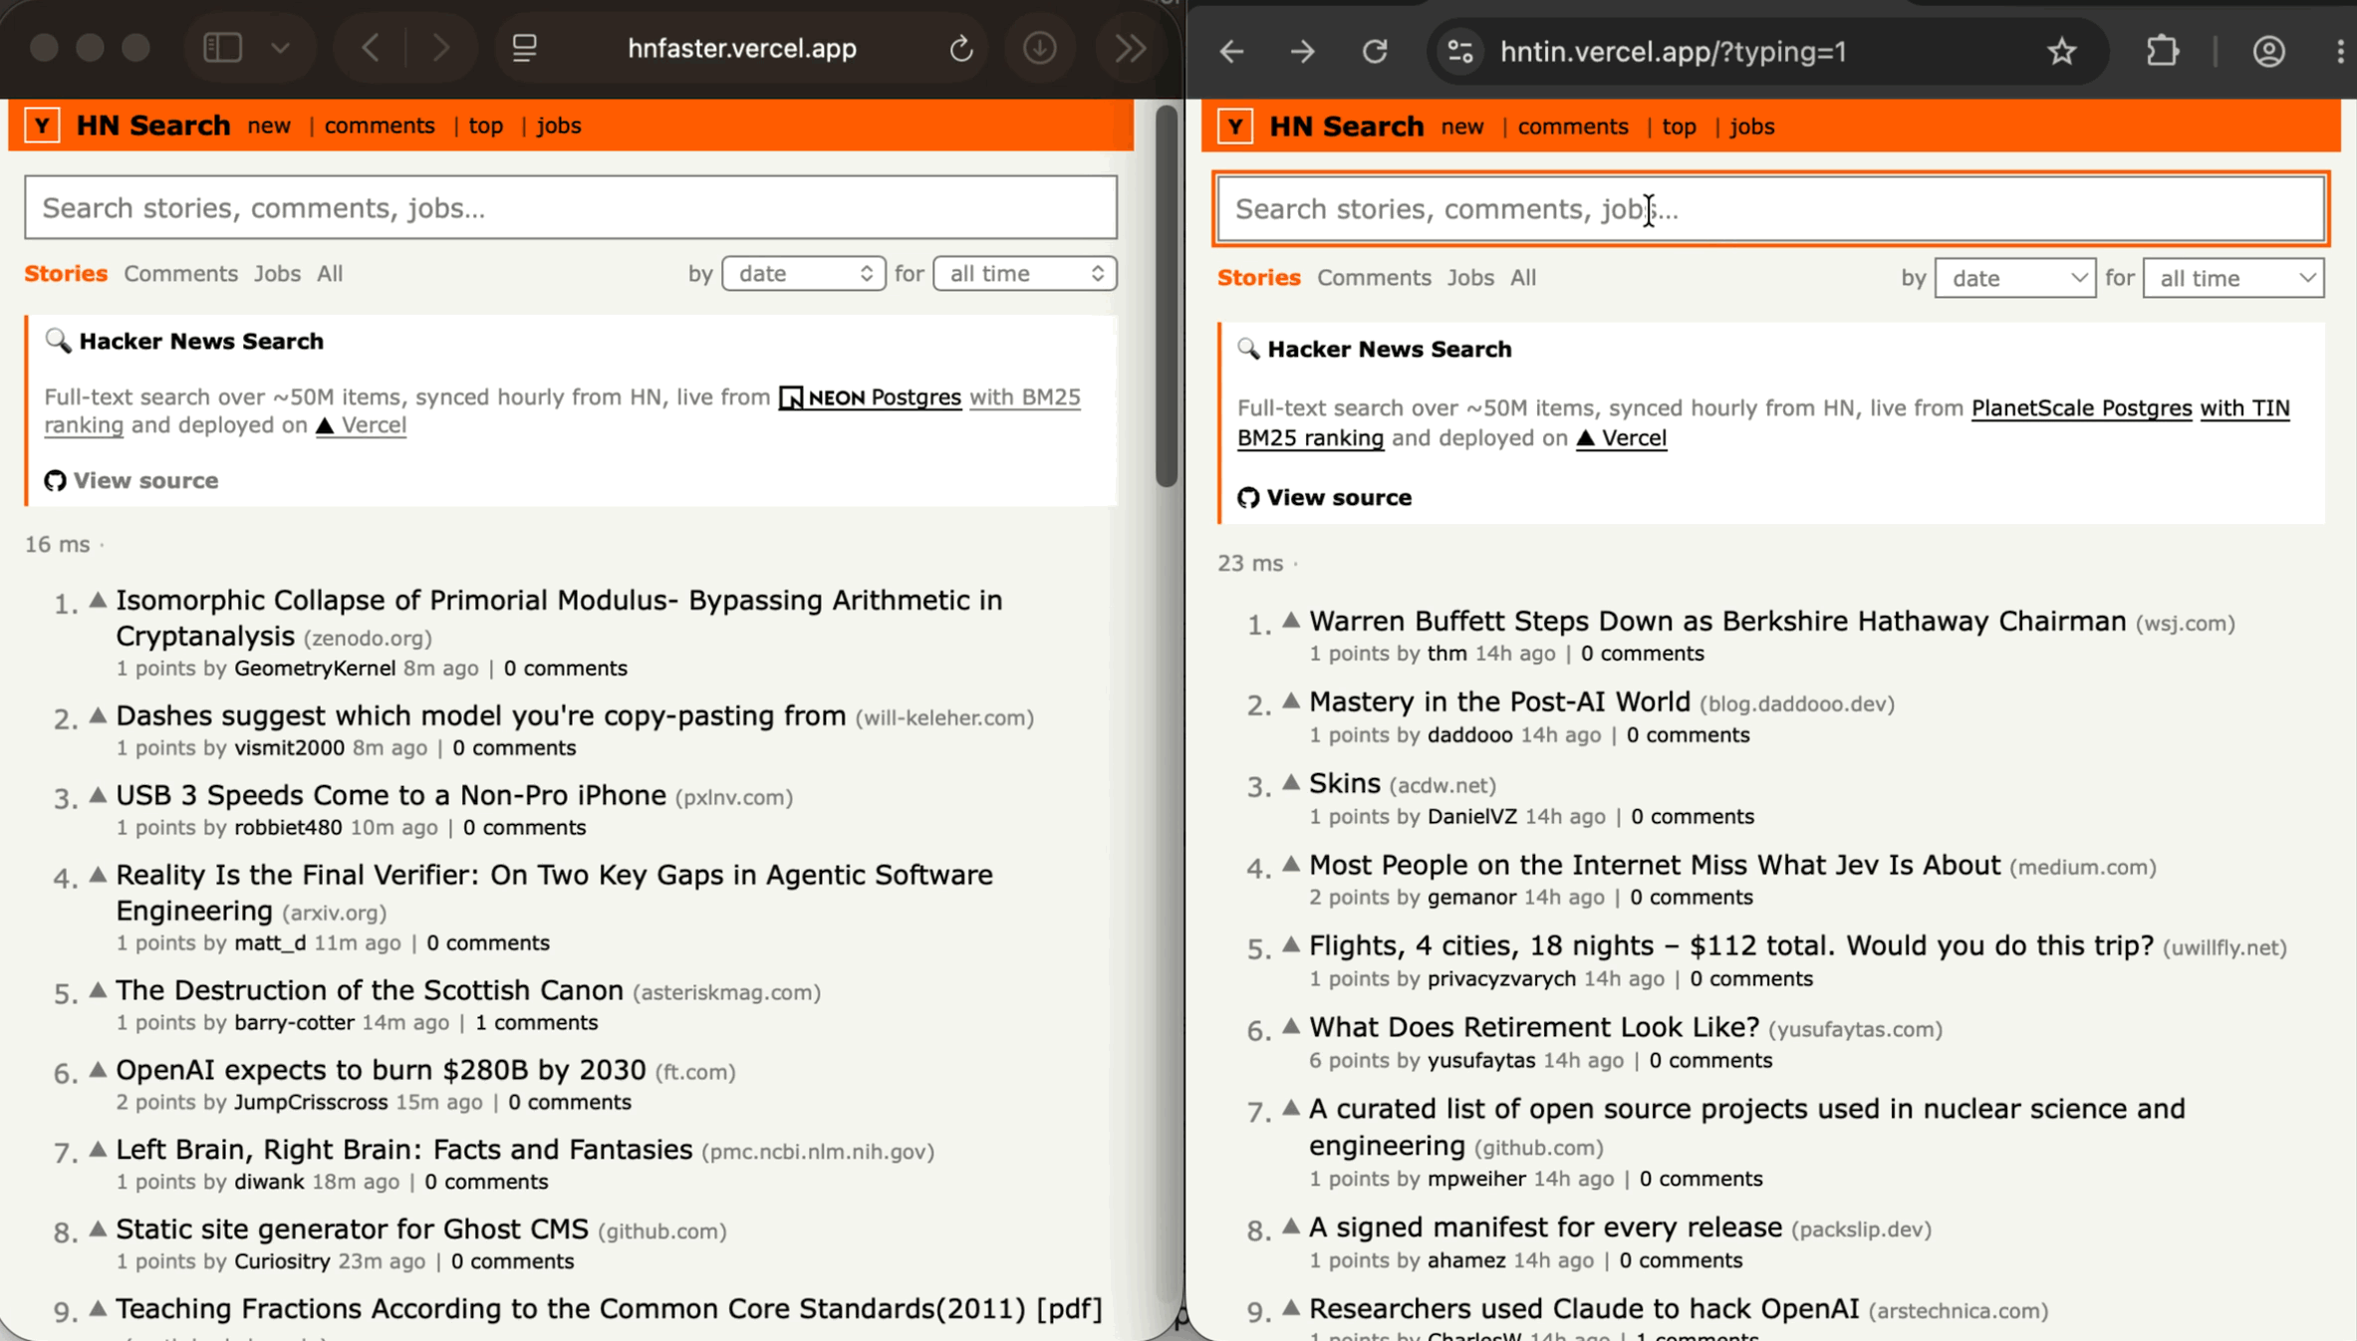Bookmark this page with the star icon

tap(2062, 51)
